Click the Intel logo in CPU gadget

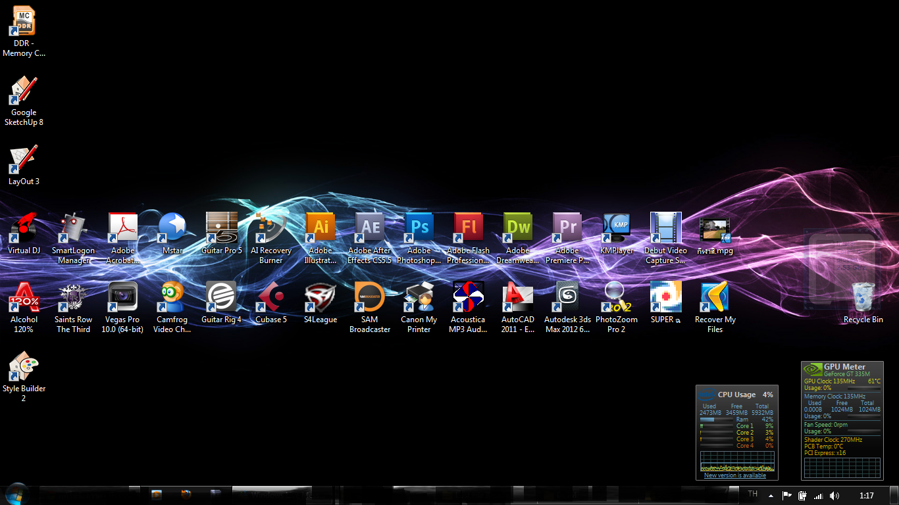(707, 395)
